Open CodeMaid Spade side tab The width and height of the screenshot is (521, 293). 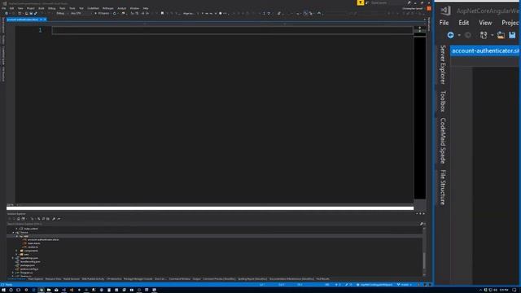pos(443,141)
